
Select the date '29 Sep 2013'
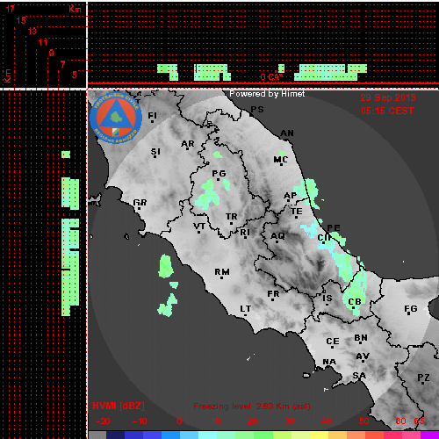(388, 97)
